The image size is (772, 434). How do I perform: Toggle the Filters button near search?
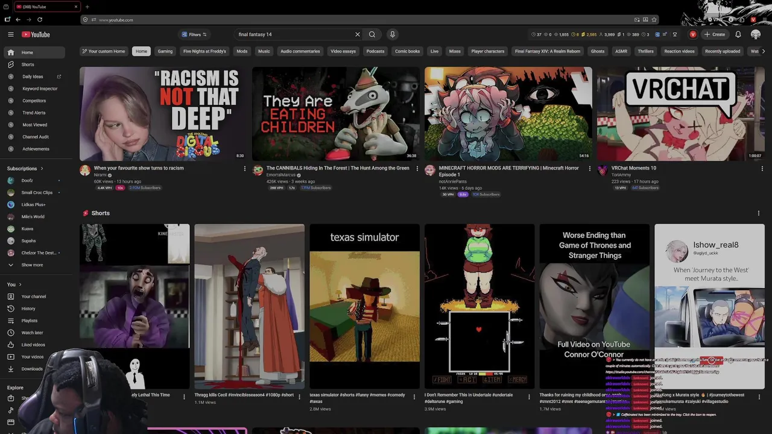click(x=194, y=34)
